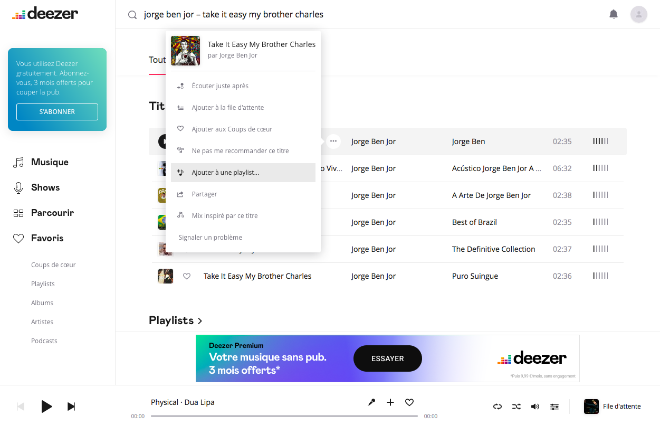The width and height of the screenshot is (660, 425).
Task: Expand the Playlists section chevron
Action: (x=200, y=321)
